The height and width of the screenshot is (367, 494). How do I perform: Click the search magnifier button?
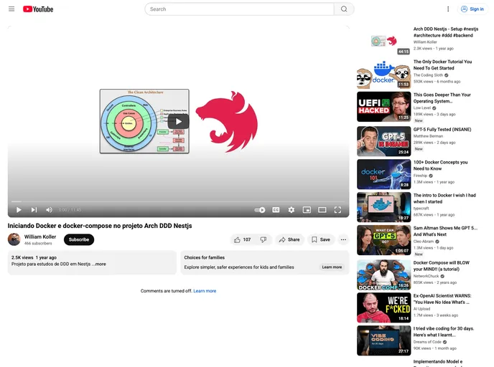[x=344, y=9]
